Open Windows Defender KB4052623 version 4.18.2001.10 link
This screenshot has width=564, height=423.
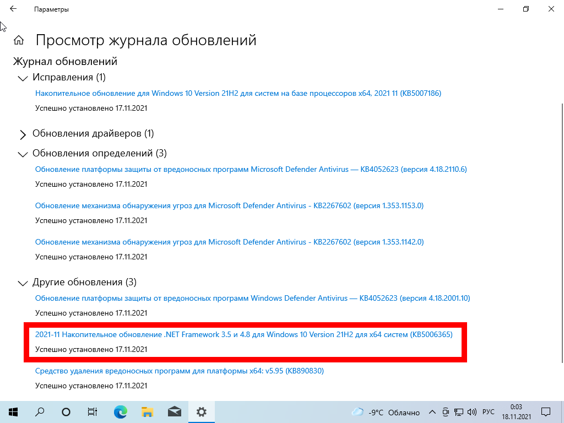[252, 298]
